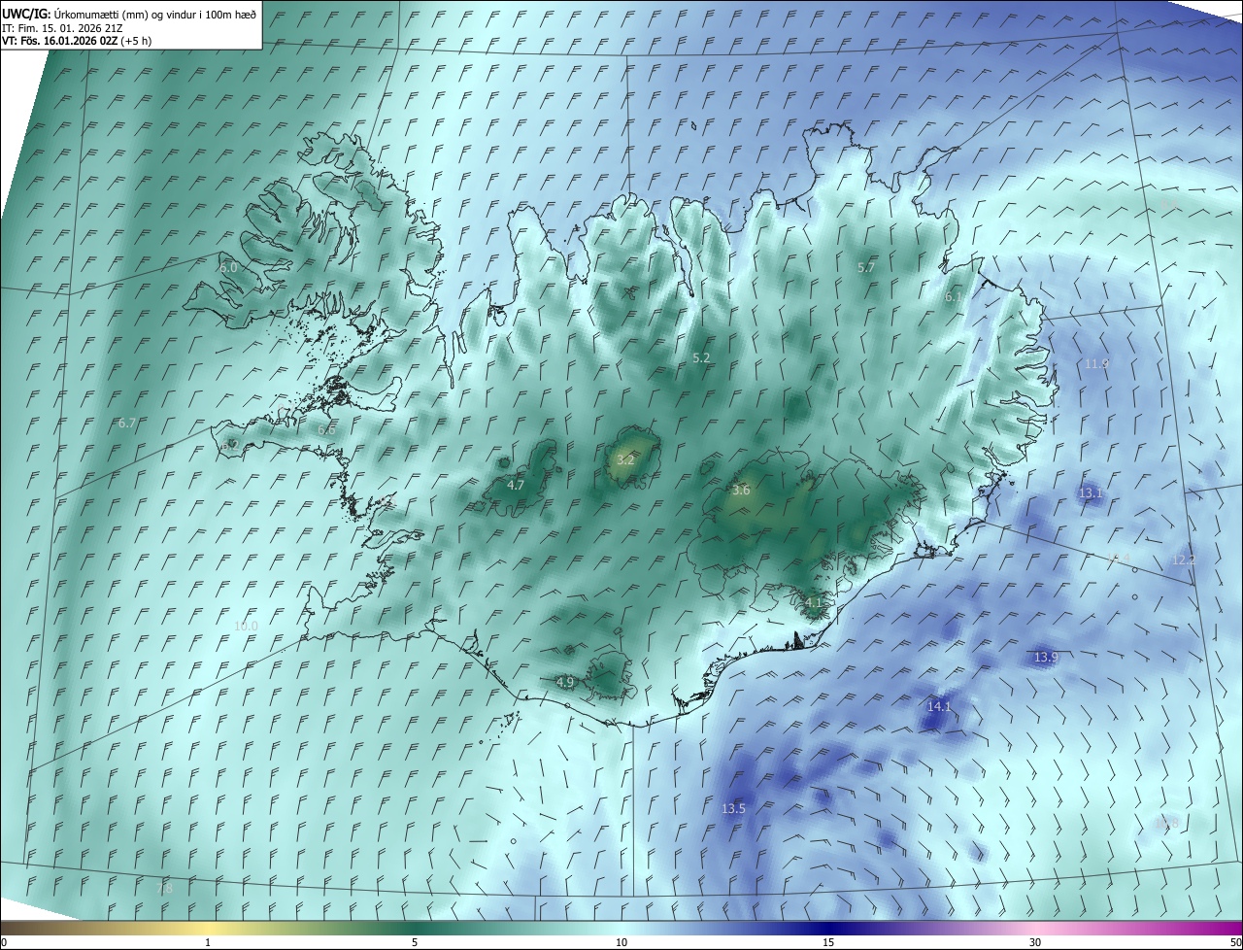Click the 11.9 value on the map
The image size is (1243, 950).
tap(1096, 364)
